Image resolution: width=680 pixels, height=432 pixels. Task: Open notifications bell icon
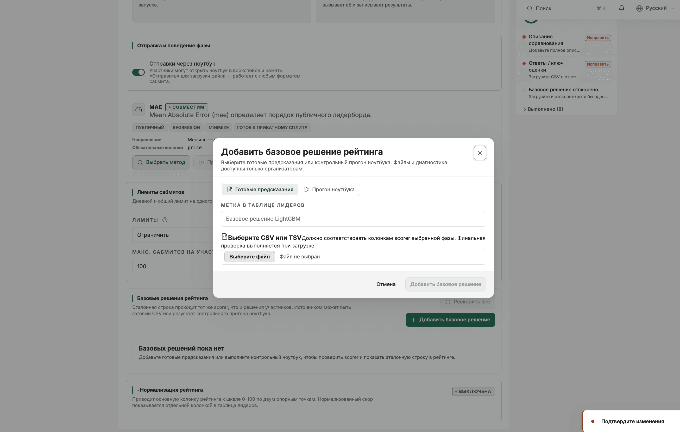[x=621, y=8]
